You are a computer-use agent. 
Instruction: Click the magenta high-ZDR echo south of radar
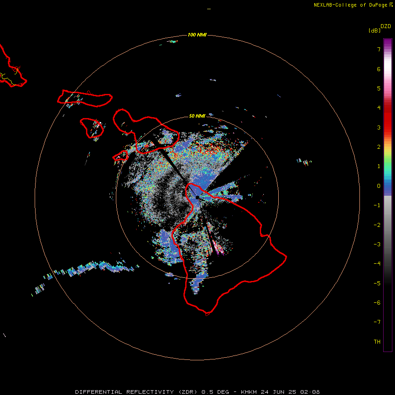217,248
